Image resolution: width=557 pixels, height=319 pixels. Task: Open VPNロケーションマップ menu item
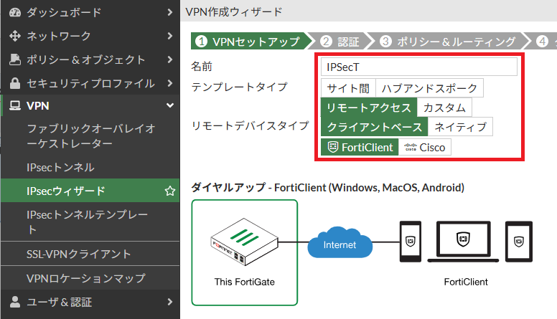coord(90,278)
